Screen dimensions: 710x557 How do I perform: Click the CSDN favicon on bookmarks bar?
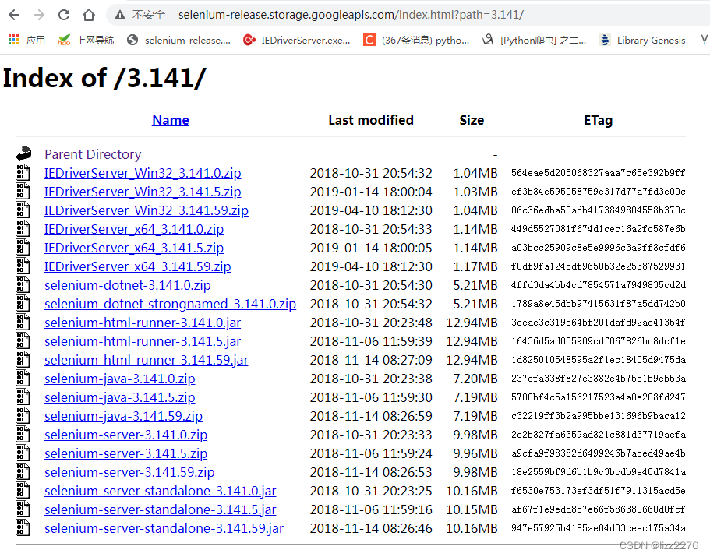pos(369,40)
